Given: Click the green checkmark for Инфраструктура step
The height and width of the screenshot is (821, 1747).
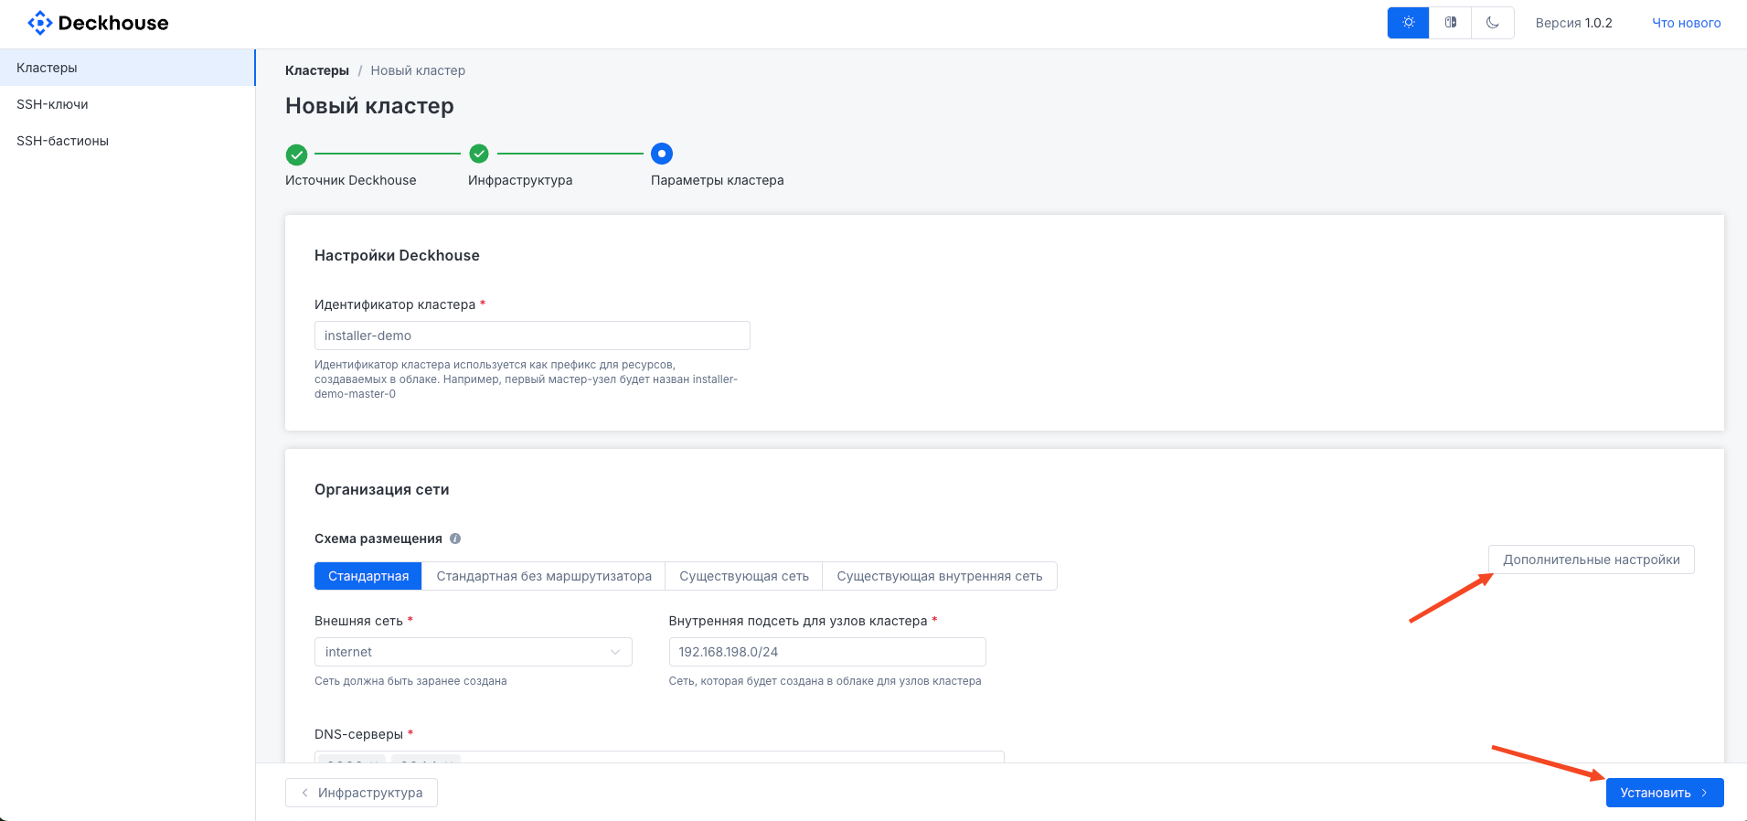Looking at the screenshot, I should 479,154.
